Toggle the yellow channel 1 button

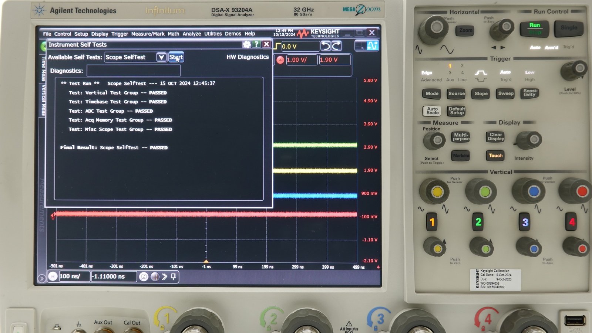coord(432,222)
